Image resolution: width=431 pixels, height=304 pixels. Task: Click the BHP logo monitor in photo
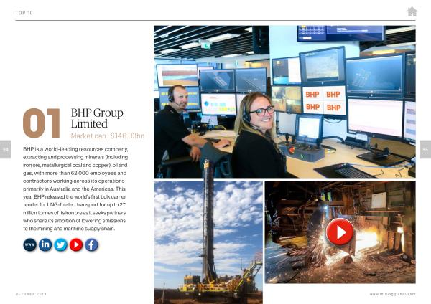click(x=323, y=100)
